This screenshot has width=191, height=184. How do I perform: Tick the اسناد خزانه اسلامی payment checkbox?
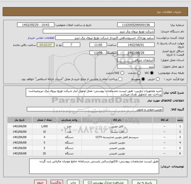coord(120,79)
